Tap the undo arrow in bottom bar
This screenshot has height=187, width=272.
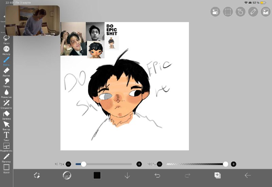pos(157,175)
